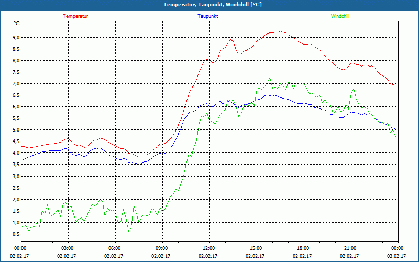419x262 pixels.
Task: Click the 02.02.17 date under 12:00
Action: (x=208, y=256)
